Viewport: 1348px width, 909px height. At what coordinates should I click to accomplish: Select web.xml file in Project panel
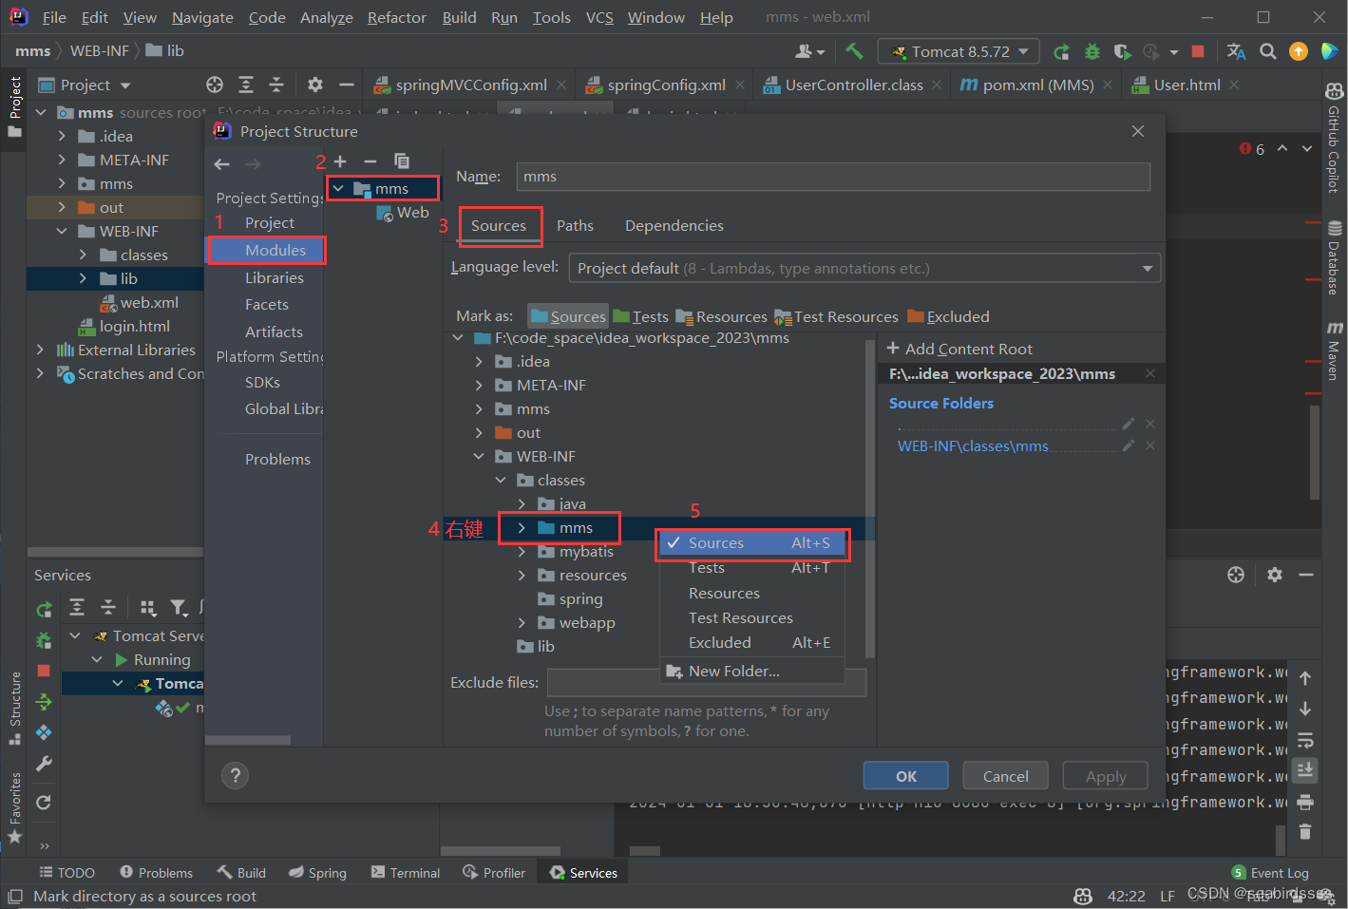point(140,302)
